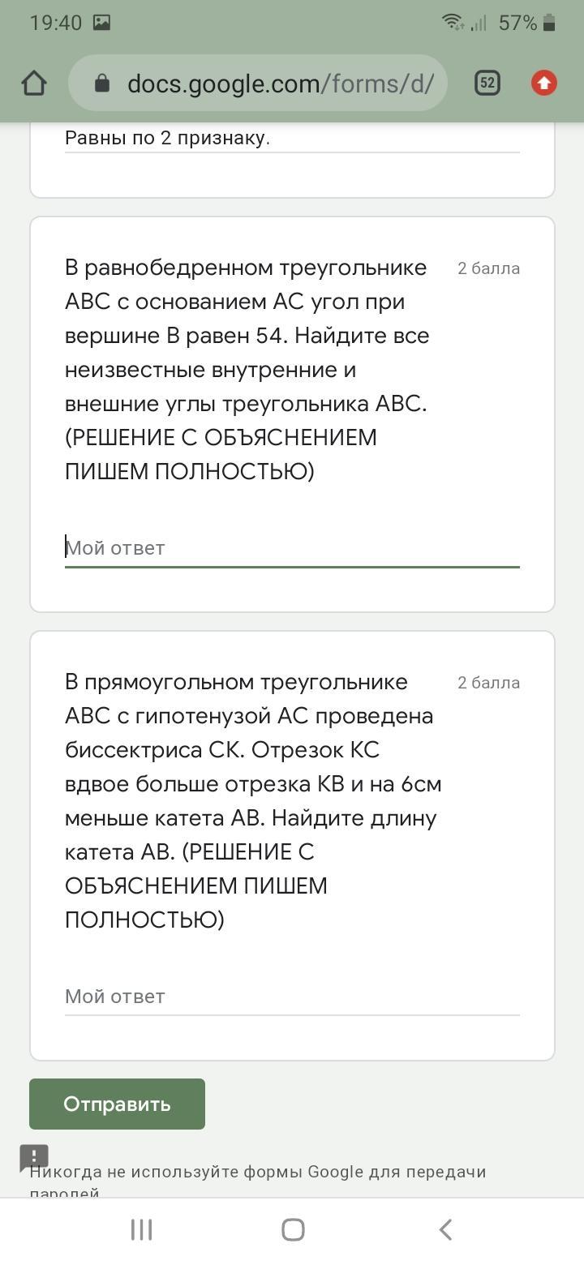This screenshot has width=584, height=1265.
Task: Focus the docs.google.com address bar
Action: click(280, 83)
